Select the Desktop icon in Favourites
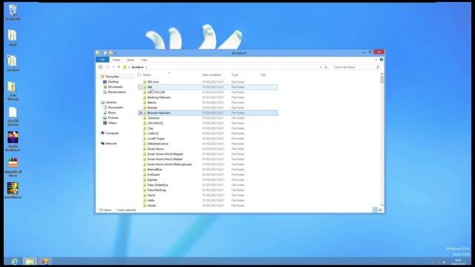475x267 pixels. coord(105,82)
